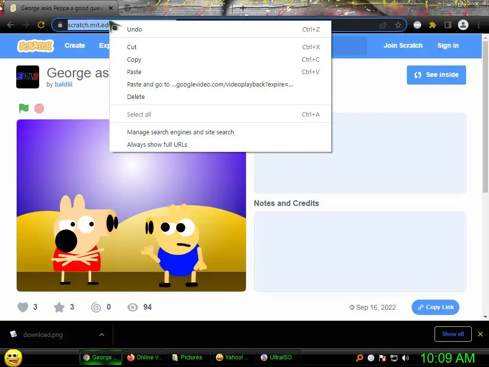This screenshot has height=367, width=489.
Task: Open the Extensions puzzle icon
Action: point(432,25)
